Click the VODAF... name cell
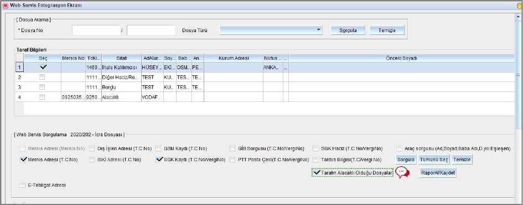Viewport: 523px width, 205px height. [x=152, y=97]
